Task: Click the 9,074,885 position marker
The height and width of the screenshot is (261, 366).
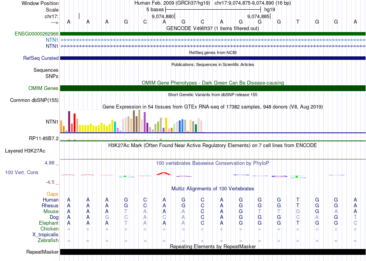Action: click(259, 16)
